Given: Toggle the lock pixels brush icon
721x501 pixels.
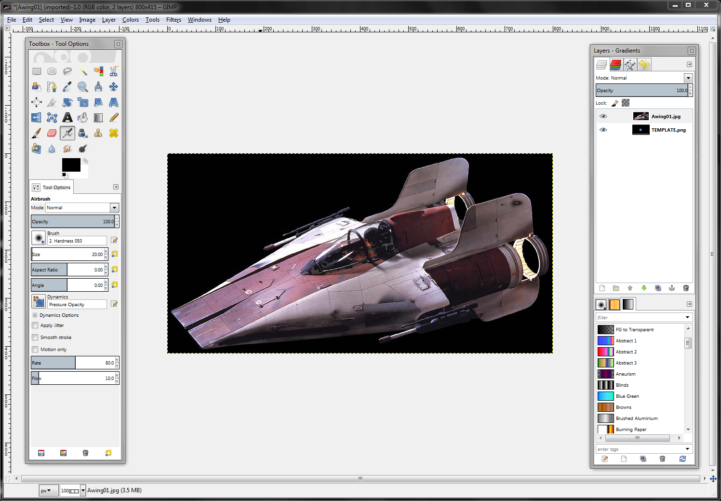Looking at the screenshot, I should click(615, 103).
